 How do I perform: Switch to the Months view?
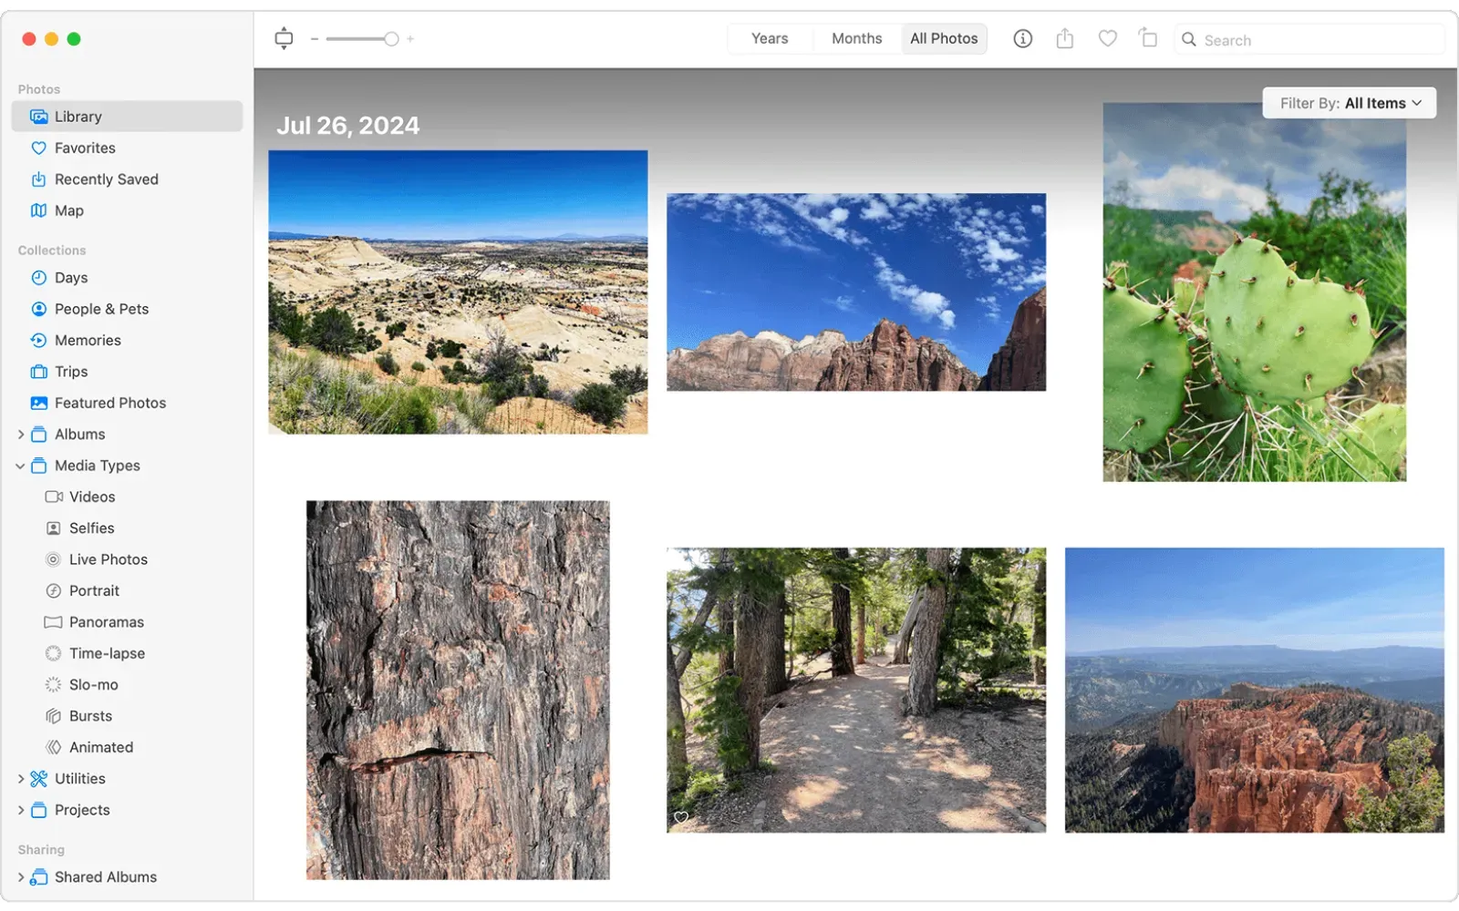(855, 38)
